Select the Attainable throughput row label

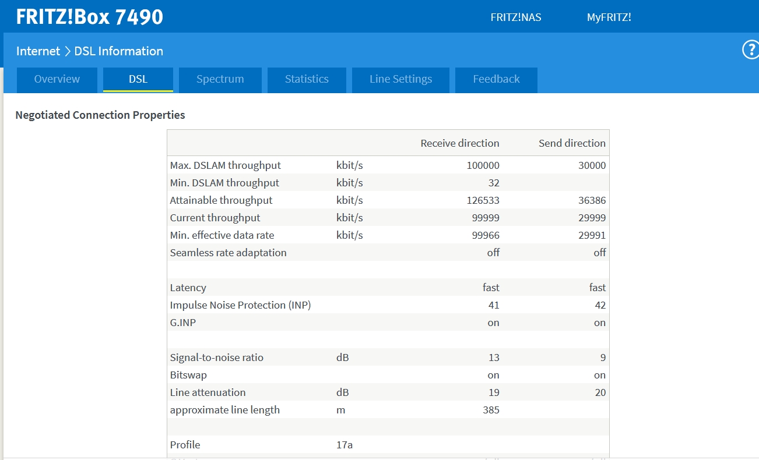pos(221,200)
